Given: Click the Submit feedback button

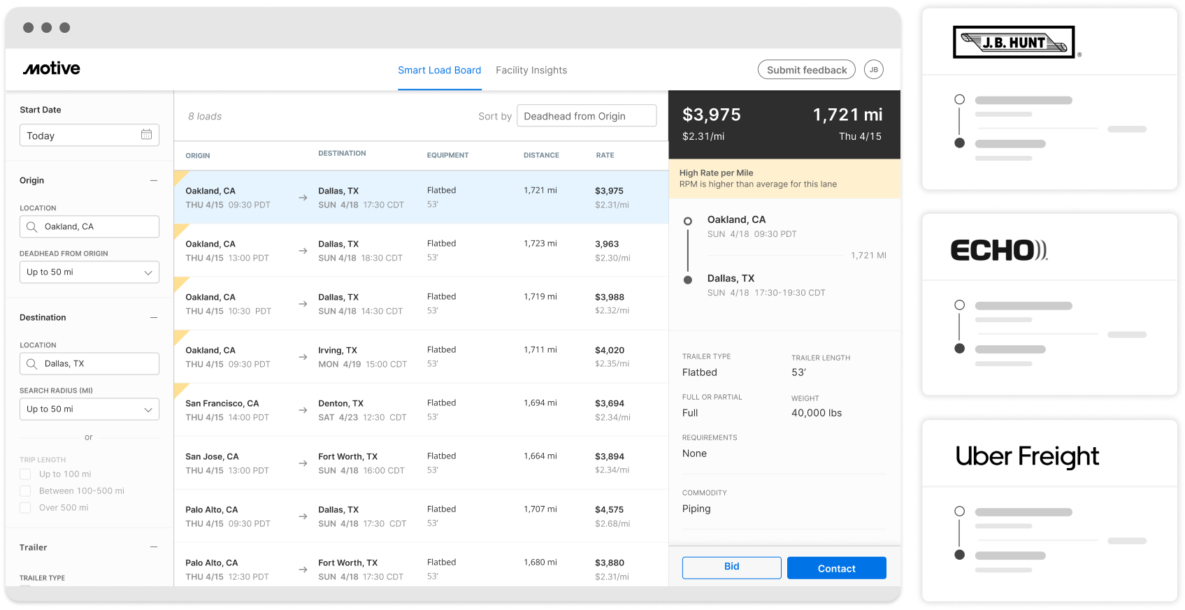Looking at the screenshot, I should pos(807,70).
